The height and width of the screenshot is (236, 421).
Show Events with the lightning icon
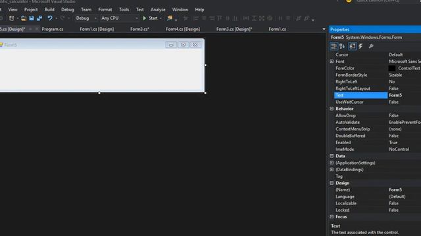(360, 47)
